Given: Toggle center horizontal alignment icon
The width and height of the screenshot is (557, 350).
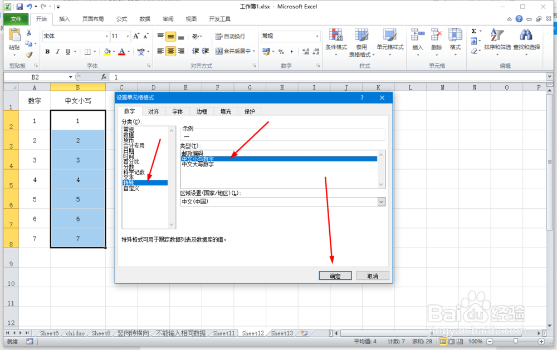Looking at the screenshot, I should (171, 51).
